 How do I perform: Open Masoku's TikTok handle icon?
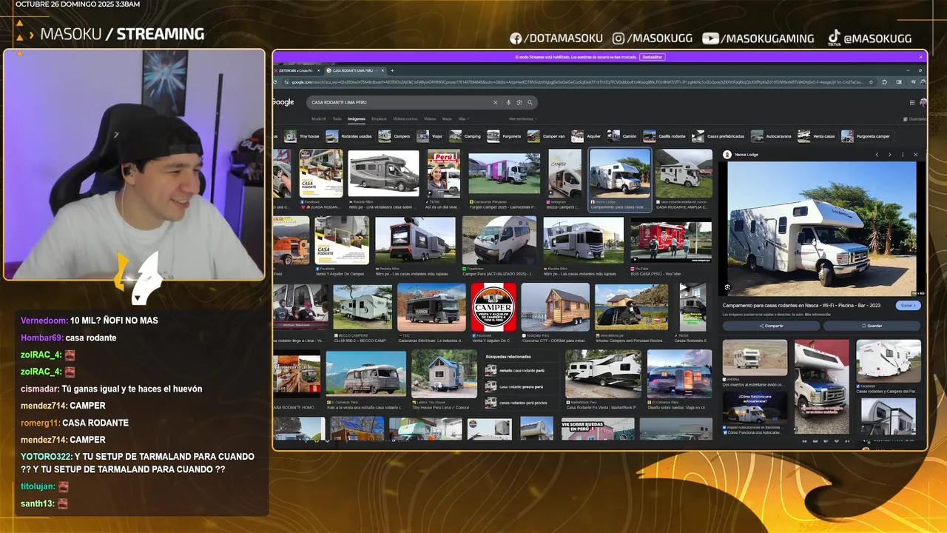coord(834,37)
